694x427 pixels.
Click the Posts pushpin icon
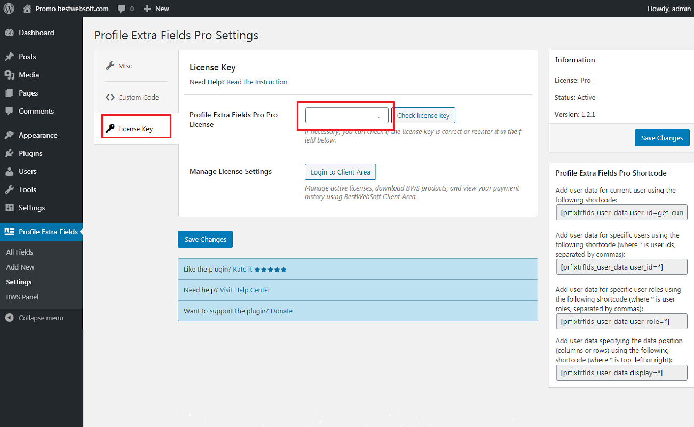point(10,57)
